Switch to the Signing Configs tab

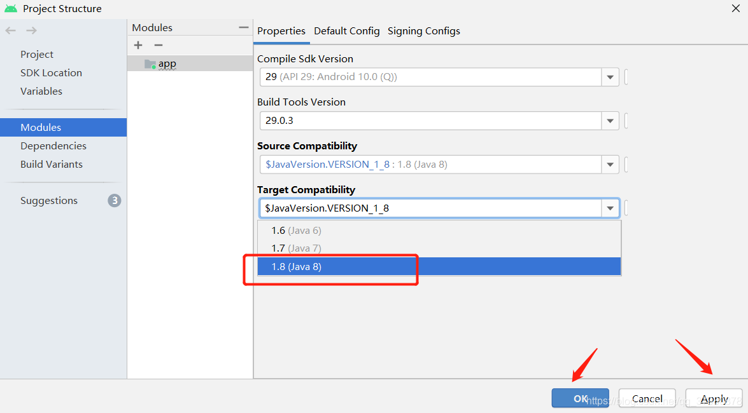point(423,30)
